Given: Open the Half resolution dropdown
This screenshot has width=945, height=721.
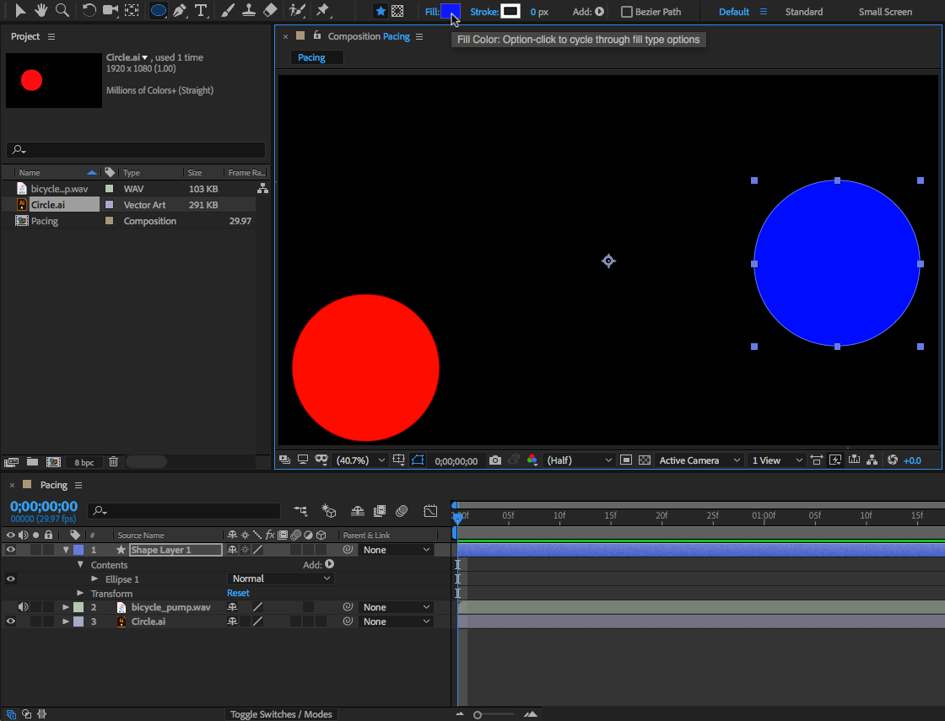Looking at the screenshot, I should (579, 460).
